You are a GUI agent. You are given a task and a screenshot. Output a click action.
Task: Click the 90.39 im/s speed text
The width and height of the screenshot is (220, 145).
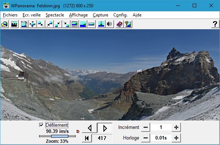(57, 131)
